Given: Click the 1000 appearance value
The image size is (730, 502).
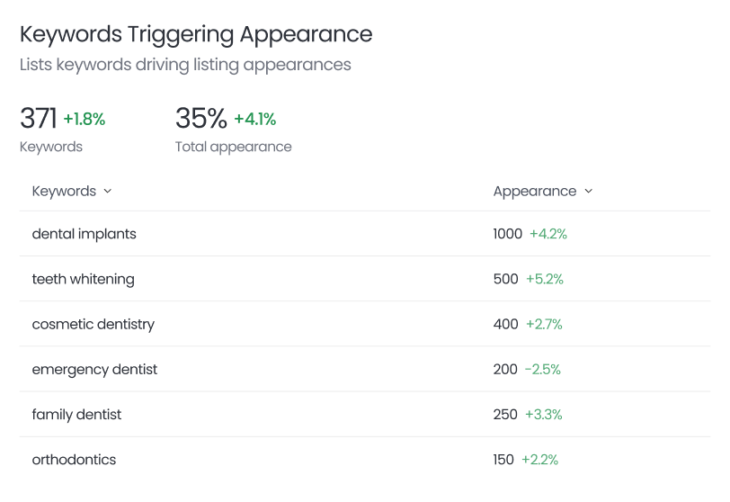Looking at the screenshot, I should pos(507,234).
